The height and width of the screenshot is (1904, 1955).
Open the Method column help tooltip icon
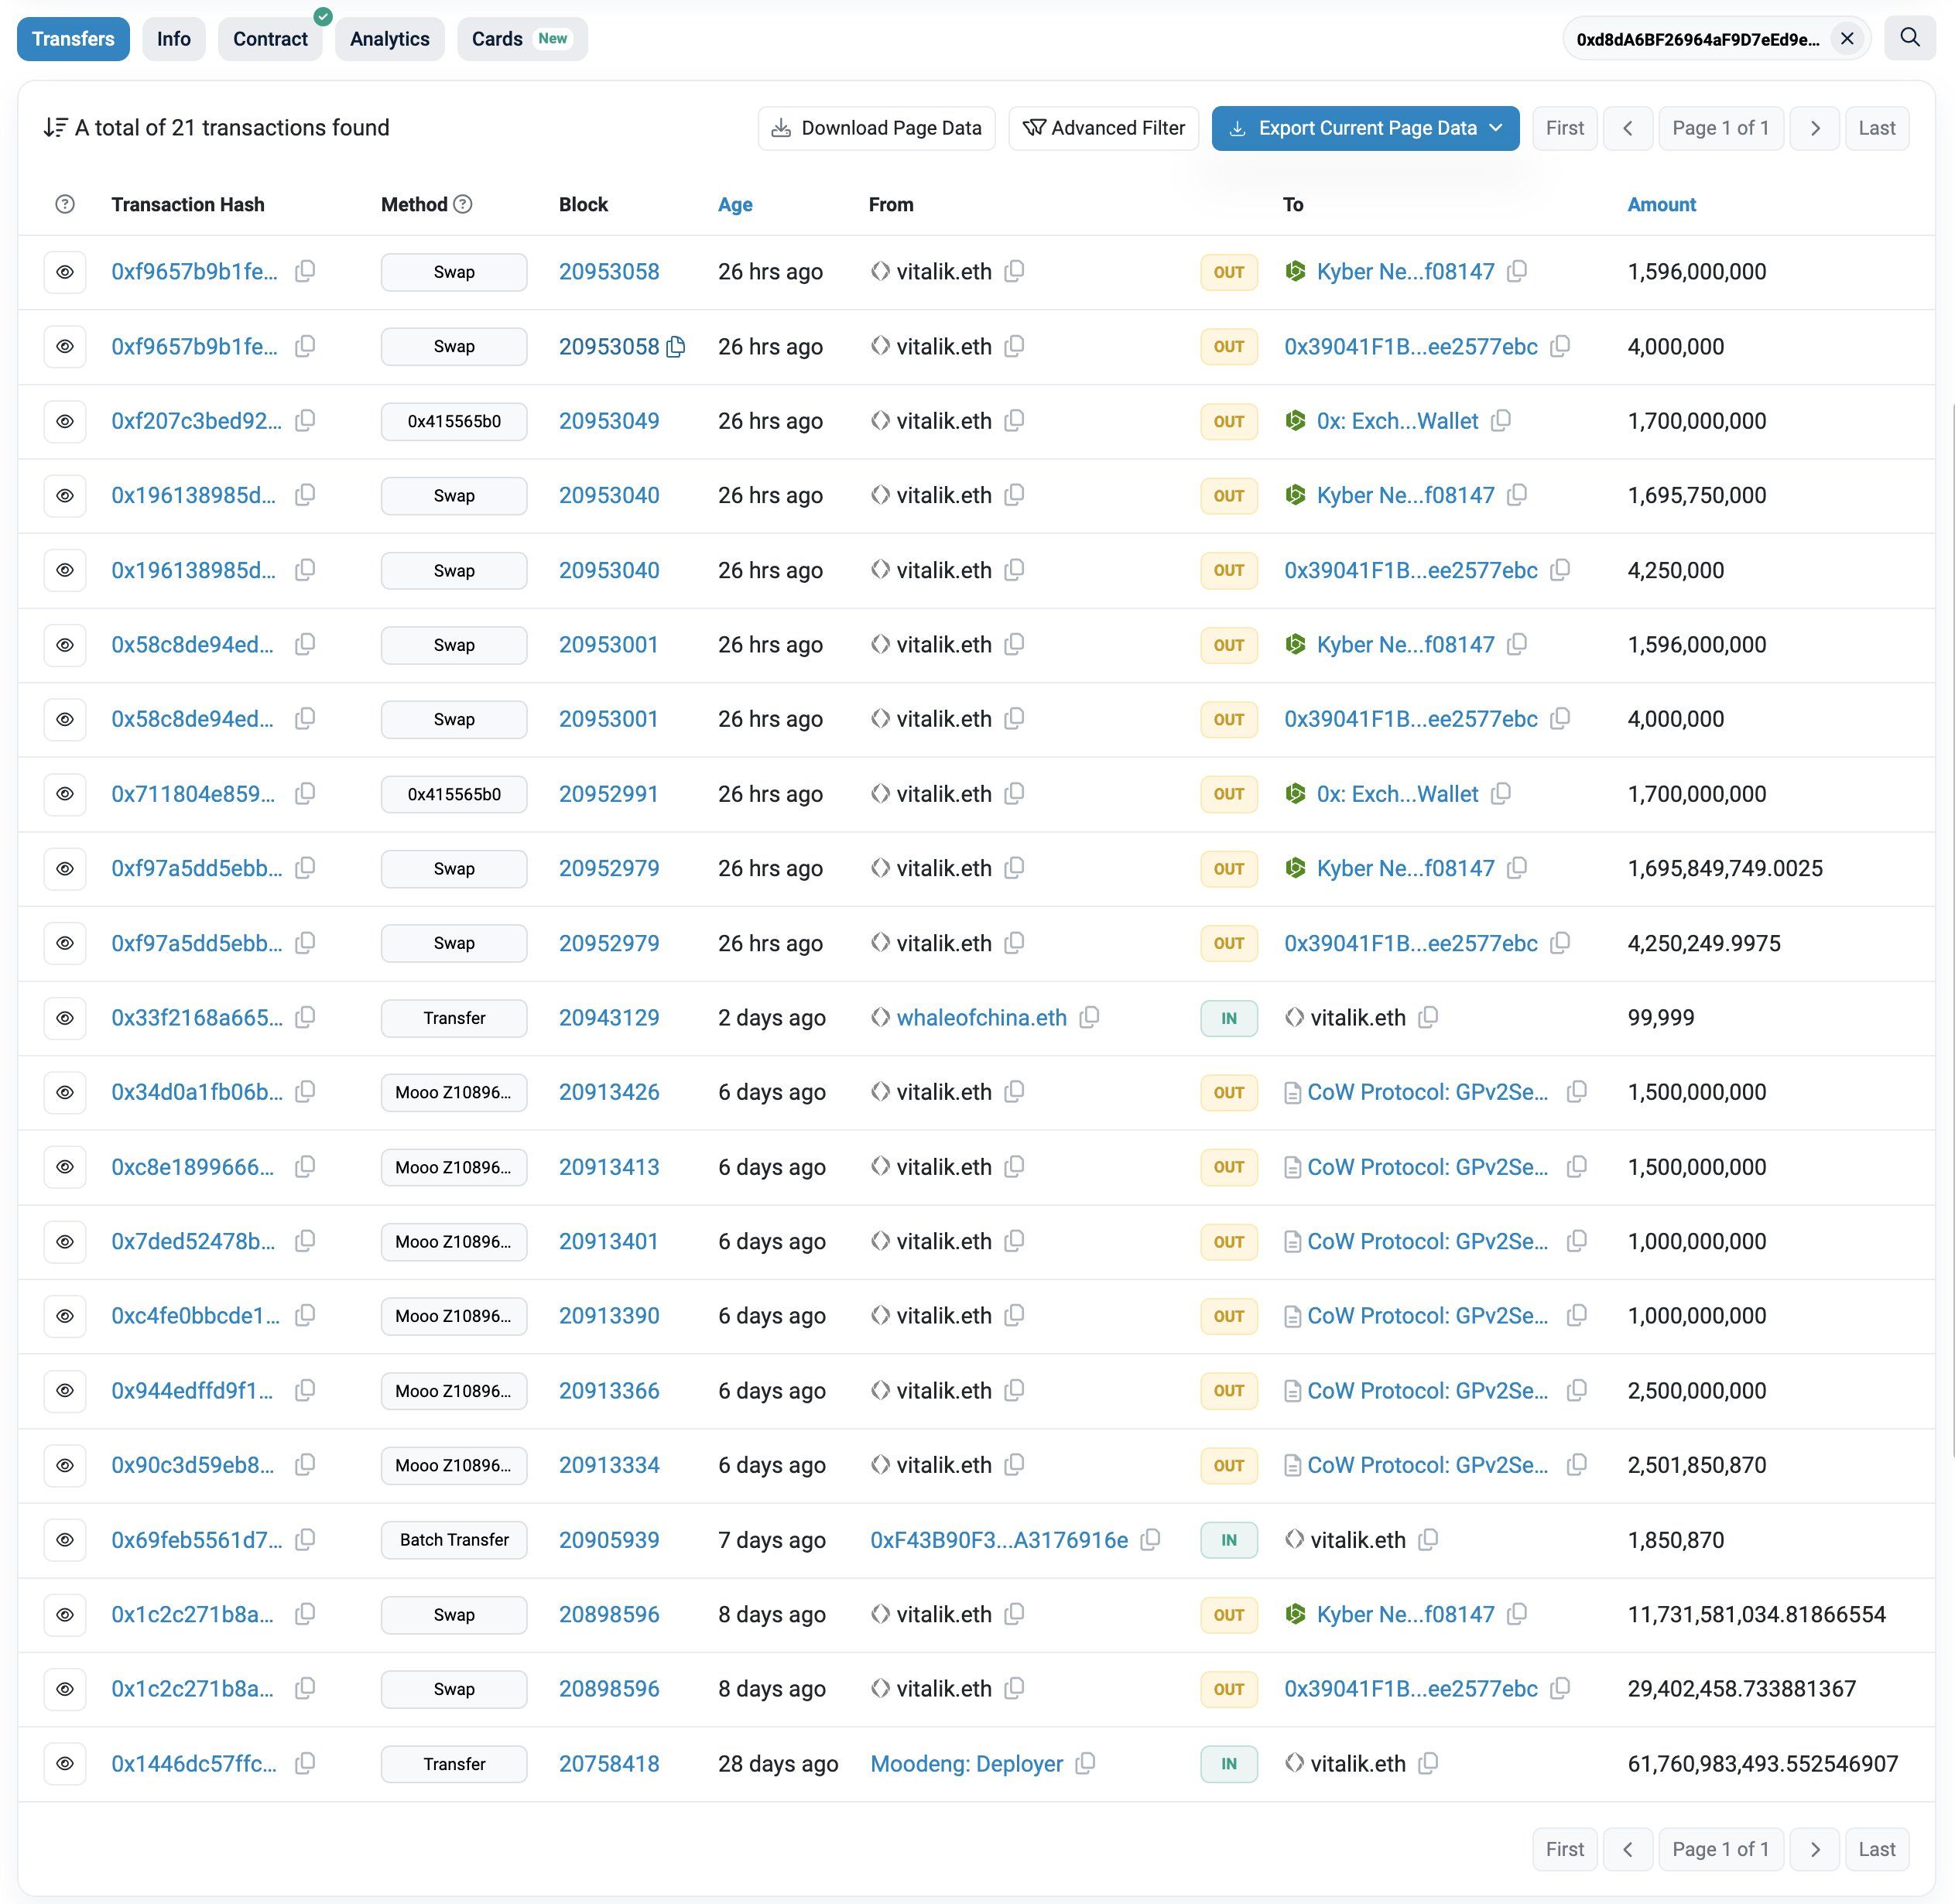tap(462, 204)
